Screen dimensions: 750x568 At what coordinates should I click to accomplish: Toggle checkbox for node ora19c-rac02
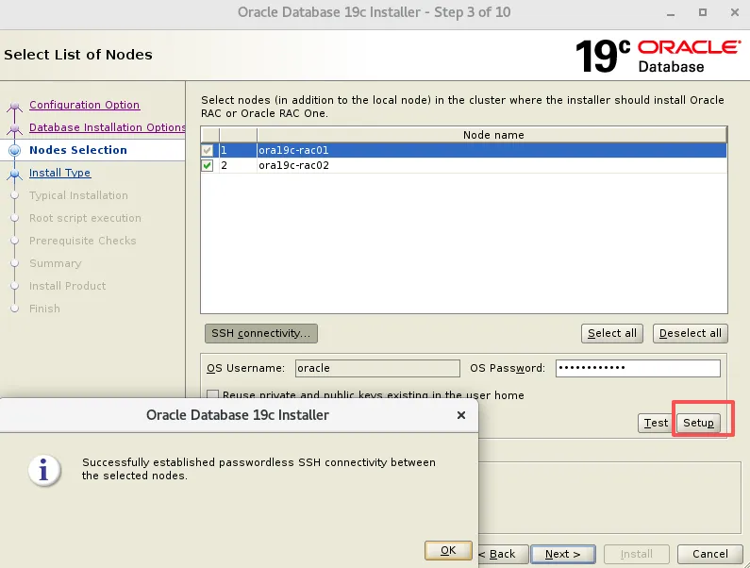pos(208,165)
